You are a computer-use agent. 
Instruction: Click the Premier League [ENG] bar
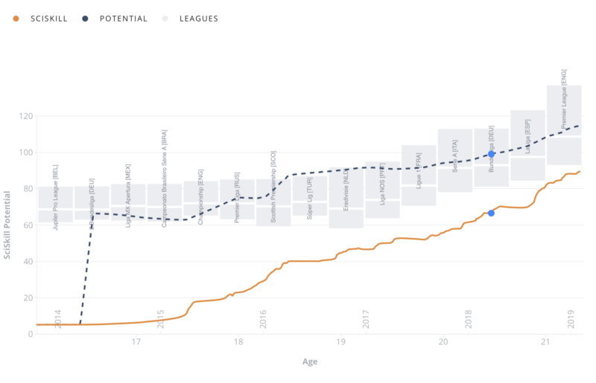click(x=564, y=125)
